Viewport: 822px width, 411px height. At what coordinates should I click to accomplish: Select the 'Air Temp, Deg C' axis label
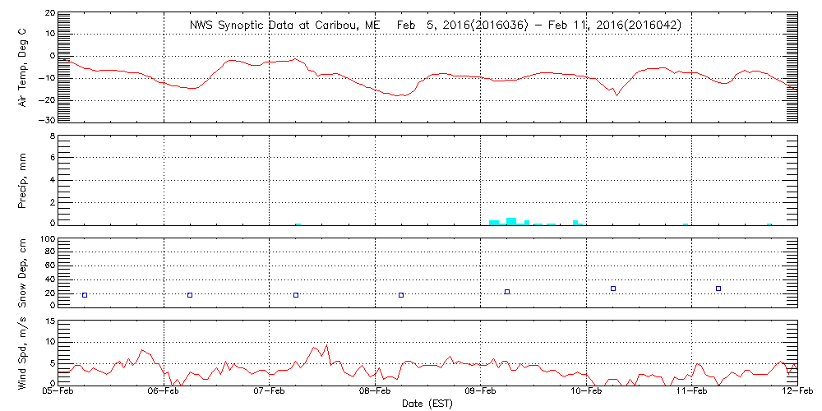22,67
